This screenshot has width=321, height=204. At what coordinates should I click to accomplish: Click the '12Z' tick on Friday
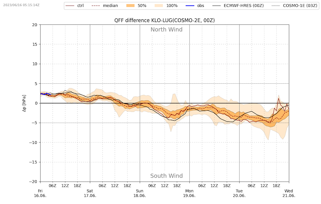[x=65, y=186]
